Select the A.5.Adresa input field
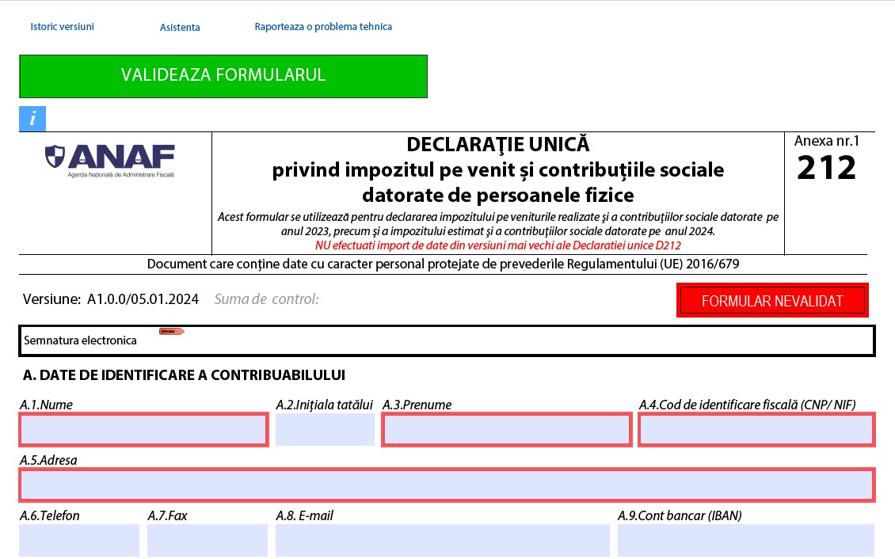 (x=446, y=484)
